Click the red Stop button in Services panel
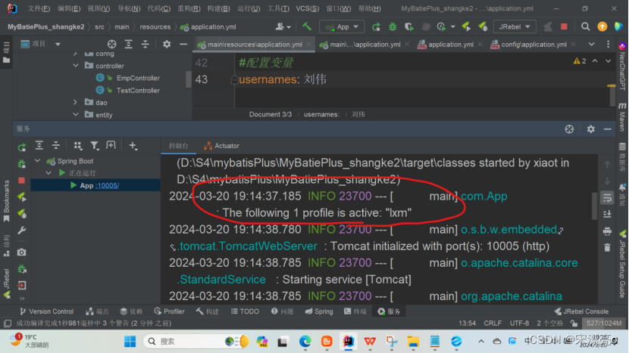629x353 pixels. pos(22,180)
